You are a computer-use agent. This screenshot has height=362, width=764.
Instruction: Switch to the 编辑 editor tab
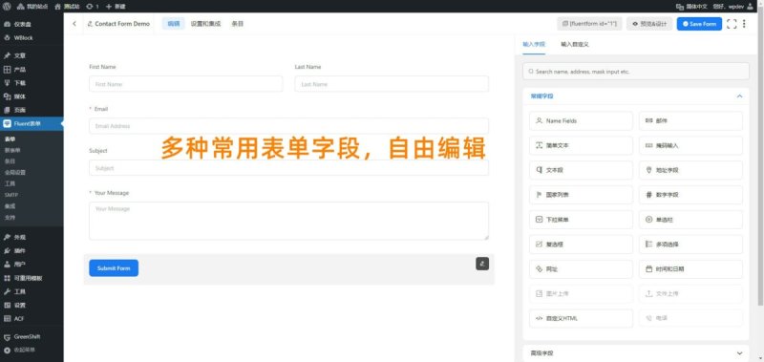[174, 23]
